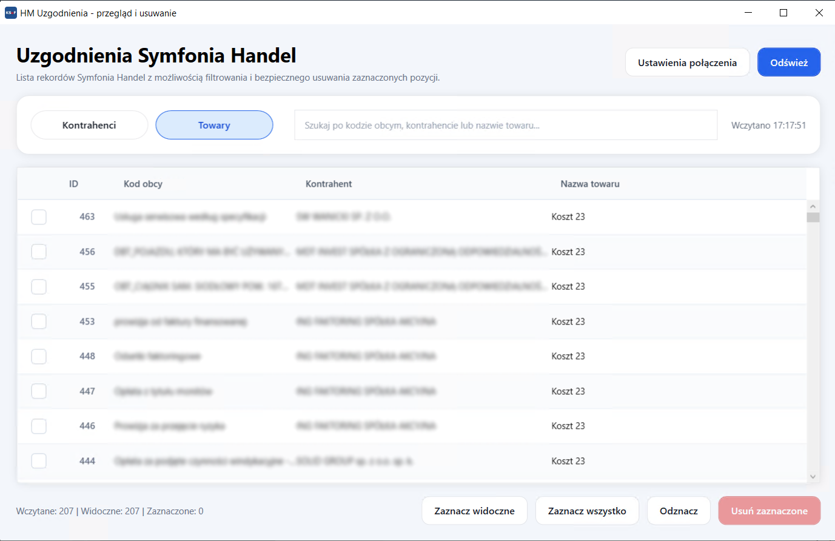835x541 pixels.
Task: Click the Odśwież refresh button
Action: pos(789,62)
